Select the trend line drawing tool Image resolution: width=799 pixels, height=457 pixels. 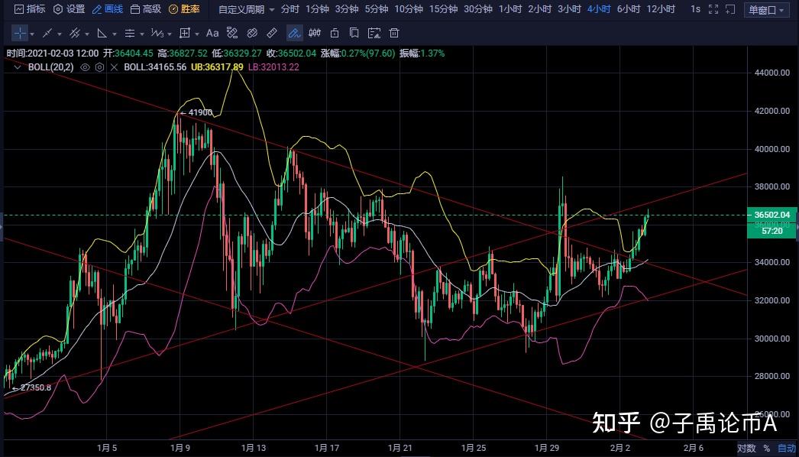pos(47,33)
